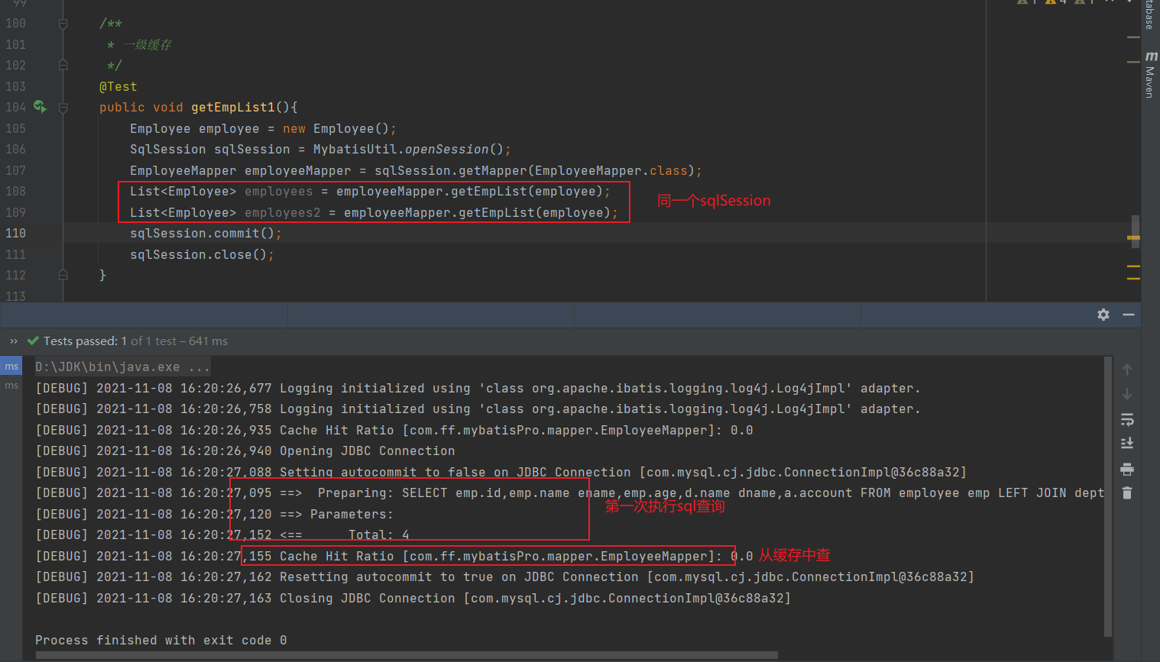Fold method closing brace at line 112

[63, 276]
